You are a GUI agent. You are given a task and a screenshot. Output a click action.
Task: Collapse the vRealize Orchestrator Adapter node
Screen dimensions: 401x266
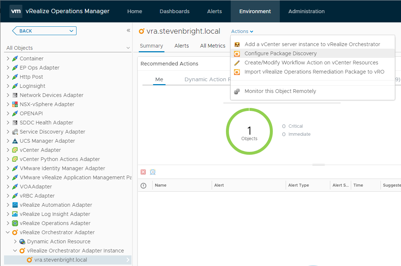pos(8,232)
